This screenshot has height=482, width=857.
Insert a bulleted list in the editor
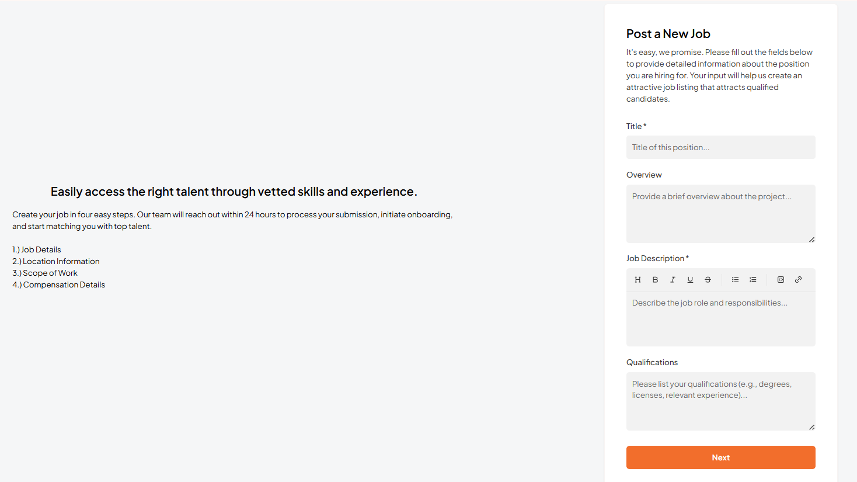click(735, 280)
